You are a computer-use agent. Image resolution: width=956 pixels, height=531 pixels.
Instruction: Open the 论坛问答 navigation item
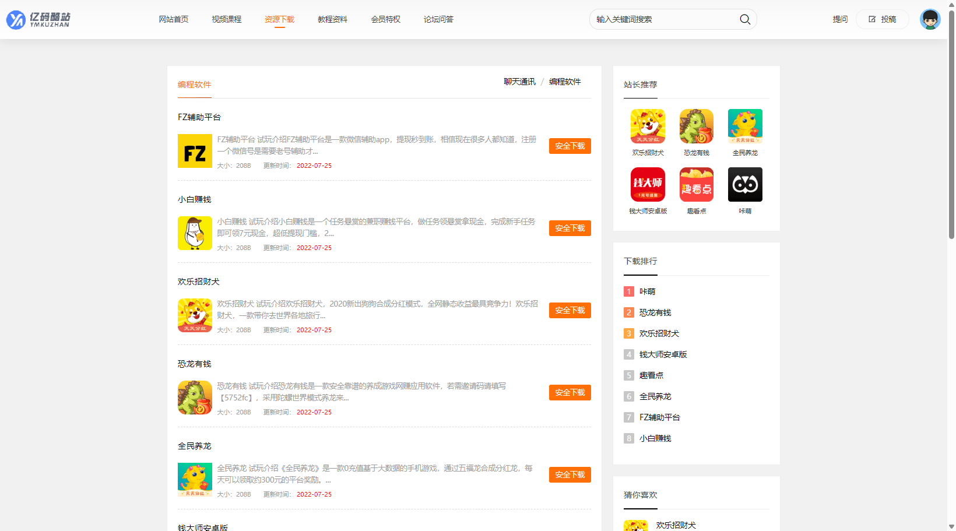coord(438,19)
